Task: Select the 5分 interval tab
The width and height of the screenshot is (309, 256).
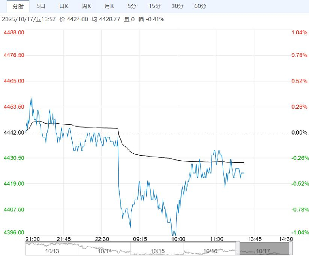Action: [132, 6]
